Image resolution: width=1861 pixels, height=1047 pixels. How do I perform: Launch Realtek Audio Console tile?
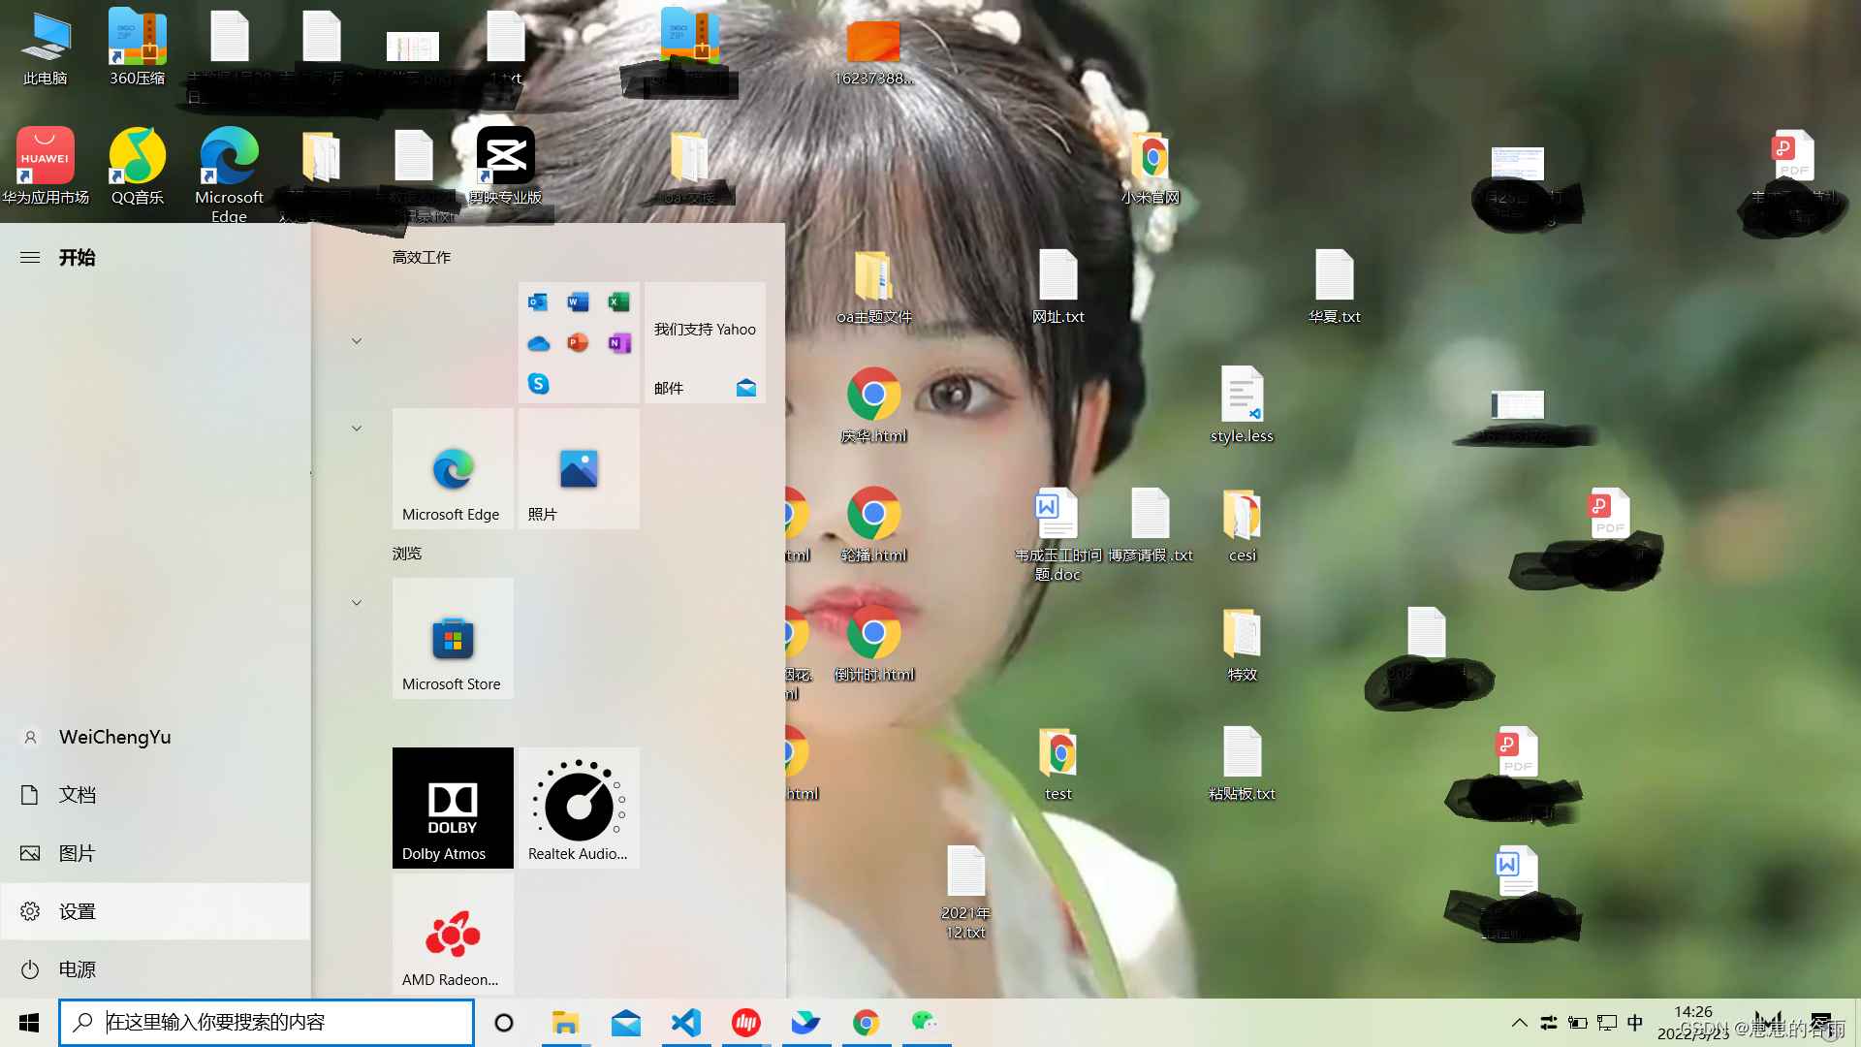pos(579,807)
